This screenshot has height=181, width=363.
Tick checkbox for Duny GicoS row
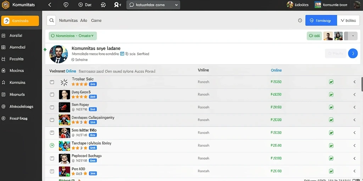(52, 94)
